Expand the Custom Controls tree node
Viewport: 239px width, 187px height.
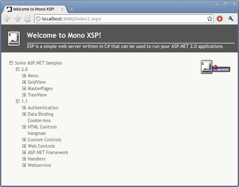[x=24, y=140]
